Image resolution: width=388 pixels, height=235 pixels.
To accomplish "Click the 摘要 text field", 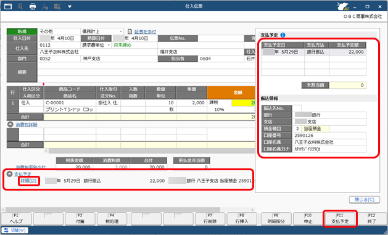I will pyautogui.click(x=146, y=72).
